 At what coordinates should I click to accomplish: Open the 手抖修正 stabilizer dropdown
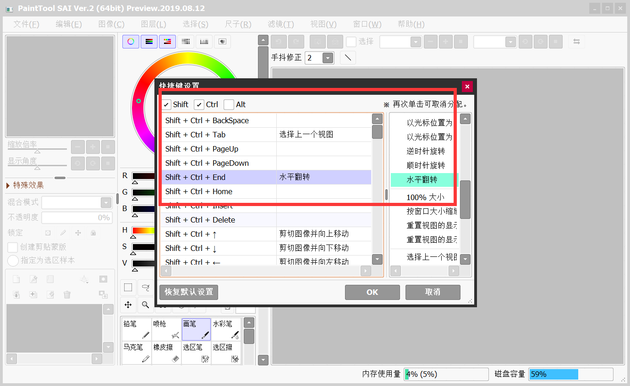(x=328, y=58)
